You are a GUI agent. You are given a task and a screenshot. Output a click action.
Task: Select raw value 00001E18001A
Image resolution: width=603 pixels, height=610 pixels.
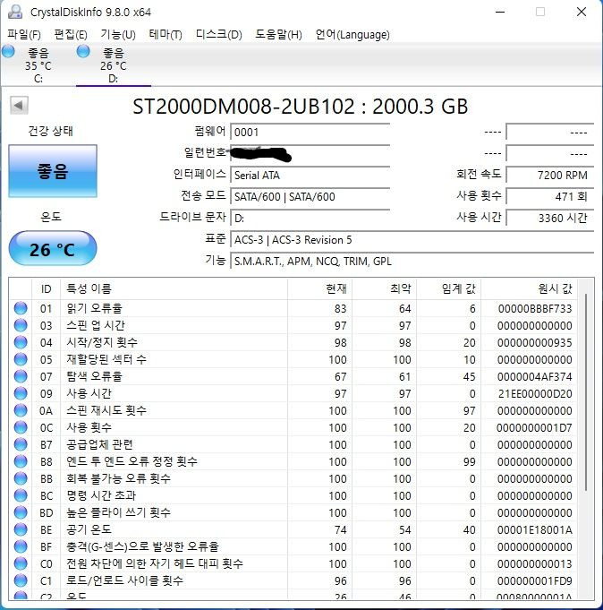click(535, 530)
